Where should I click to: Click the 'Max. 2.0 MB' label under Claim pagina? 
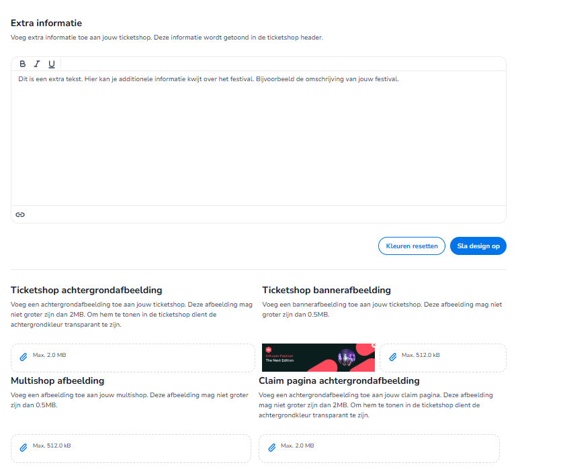(x=298, y=446)
